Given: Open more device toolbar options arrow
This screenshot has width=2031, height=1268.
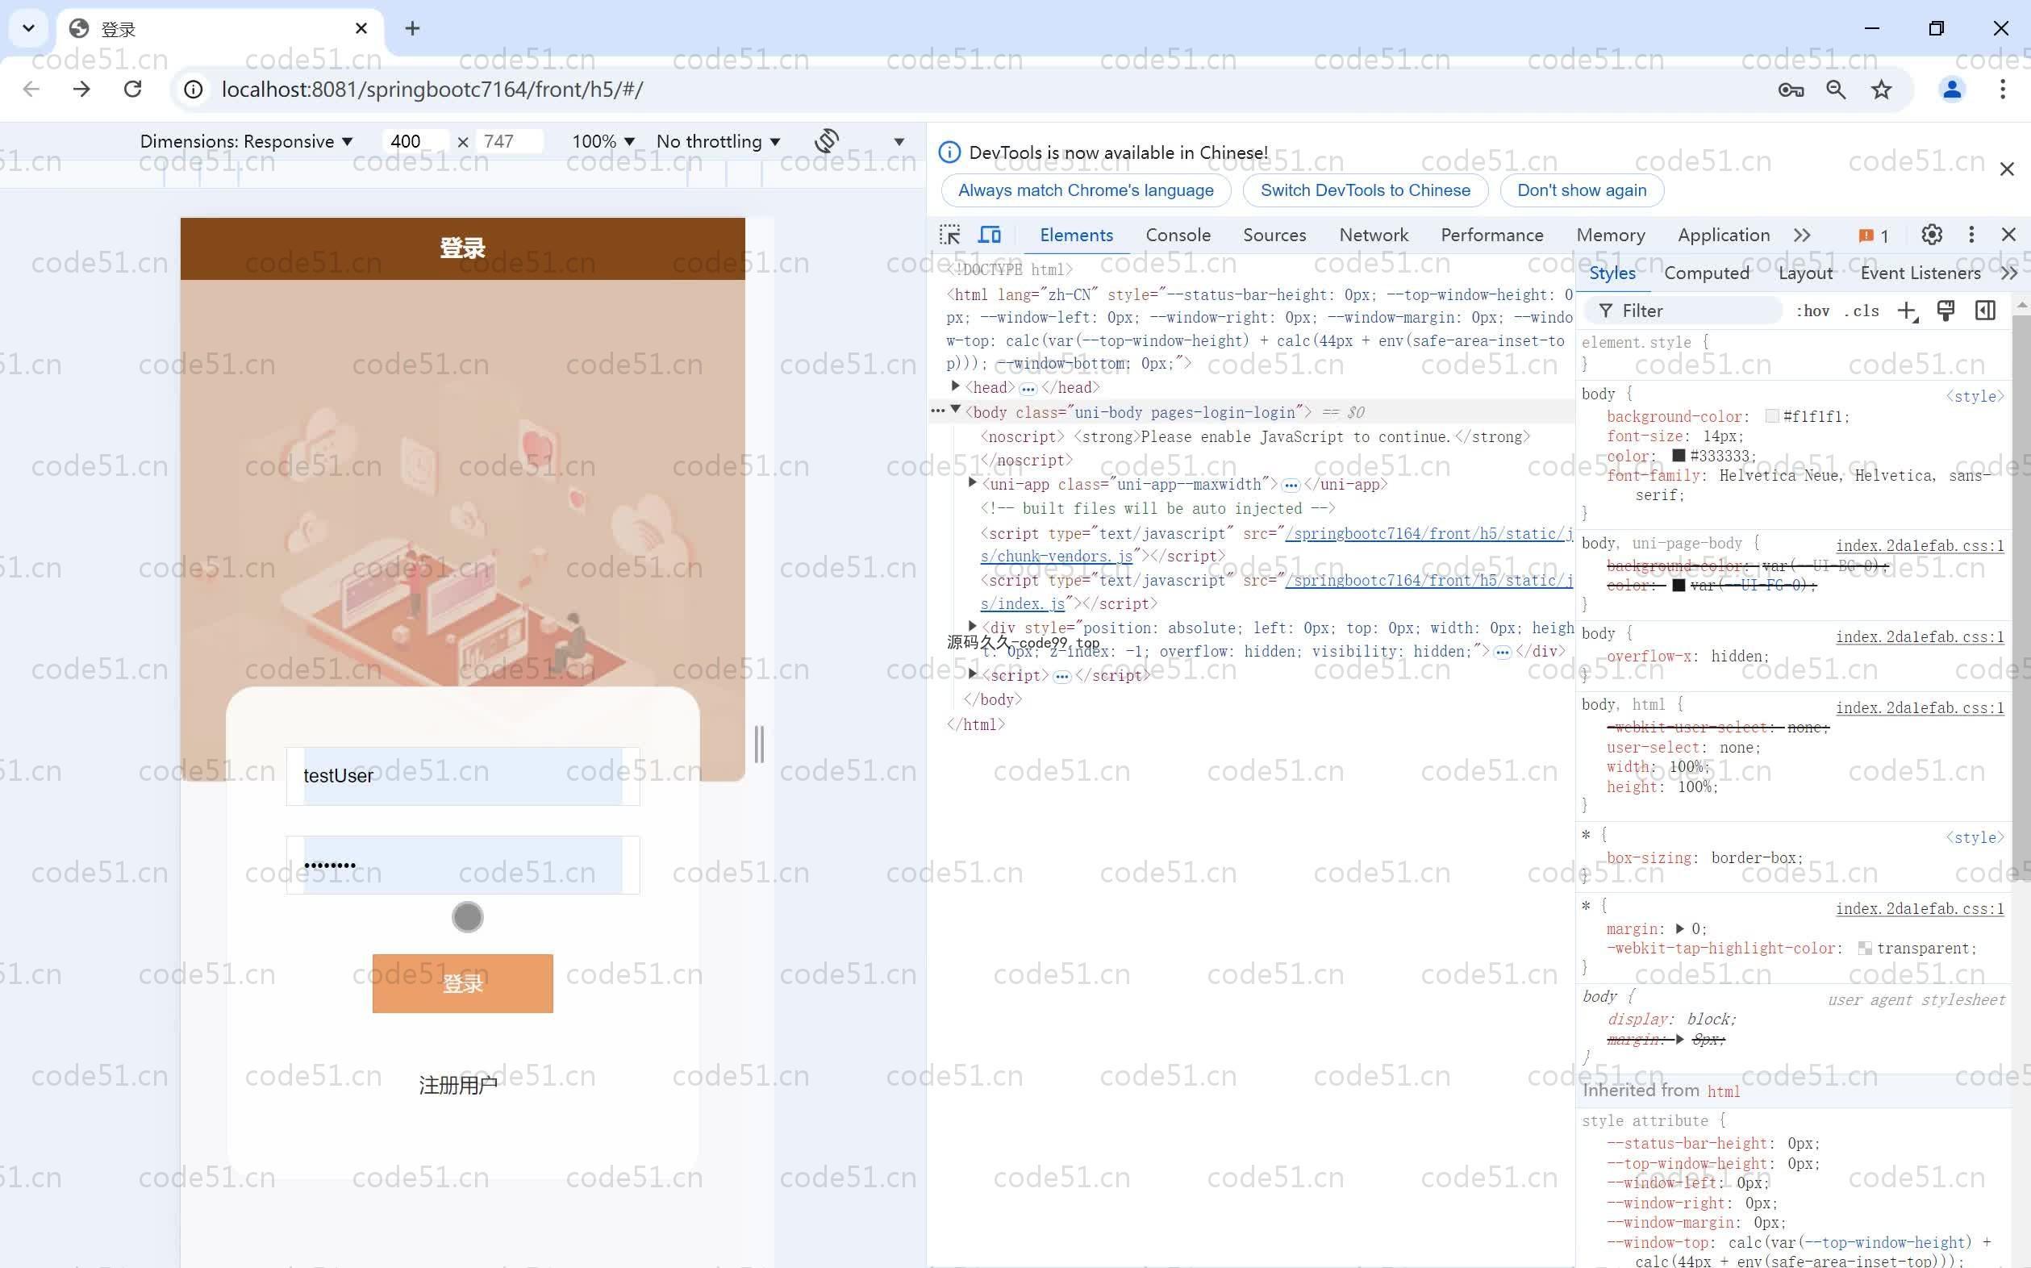Looking at the screenshot, I should click(899, 142).
